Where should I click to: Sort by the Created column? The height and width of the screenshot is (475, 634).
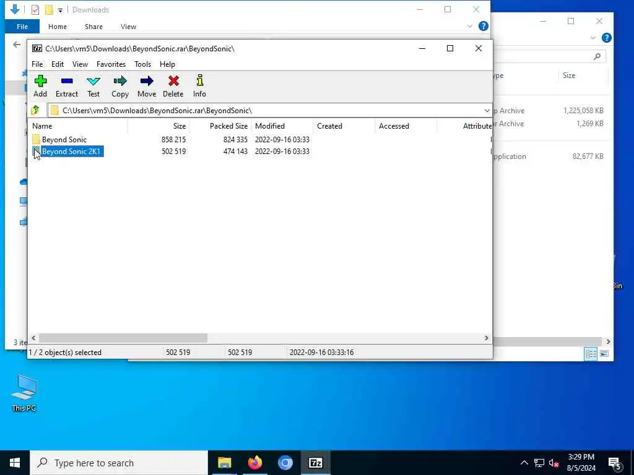[344, 126]
